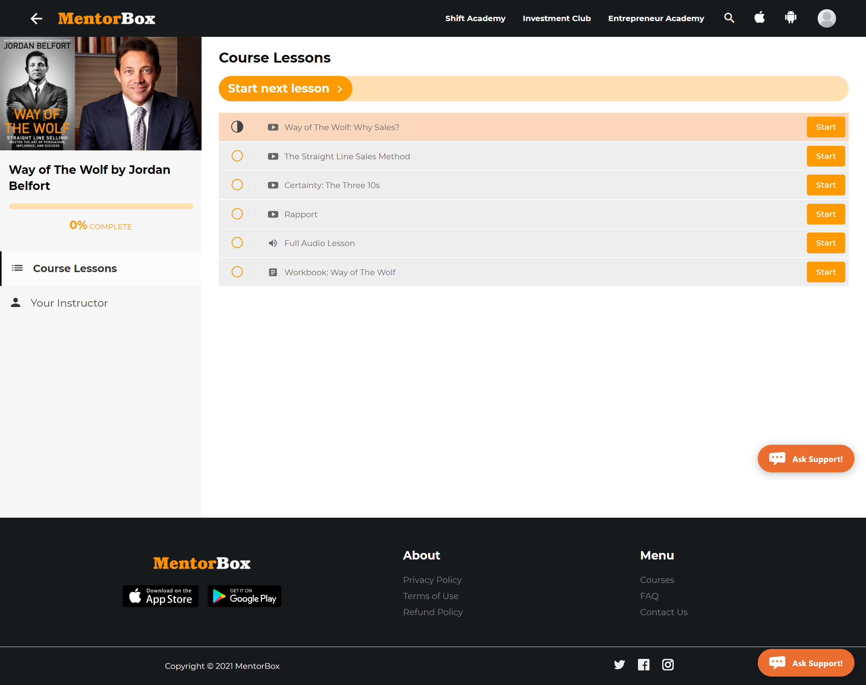Go back using the header arrow

36,18
